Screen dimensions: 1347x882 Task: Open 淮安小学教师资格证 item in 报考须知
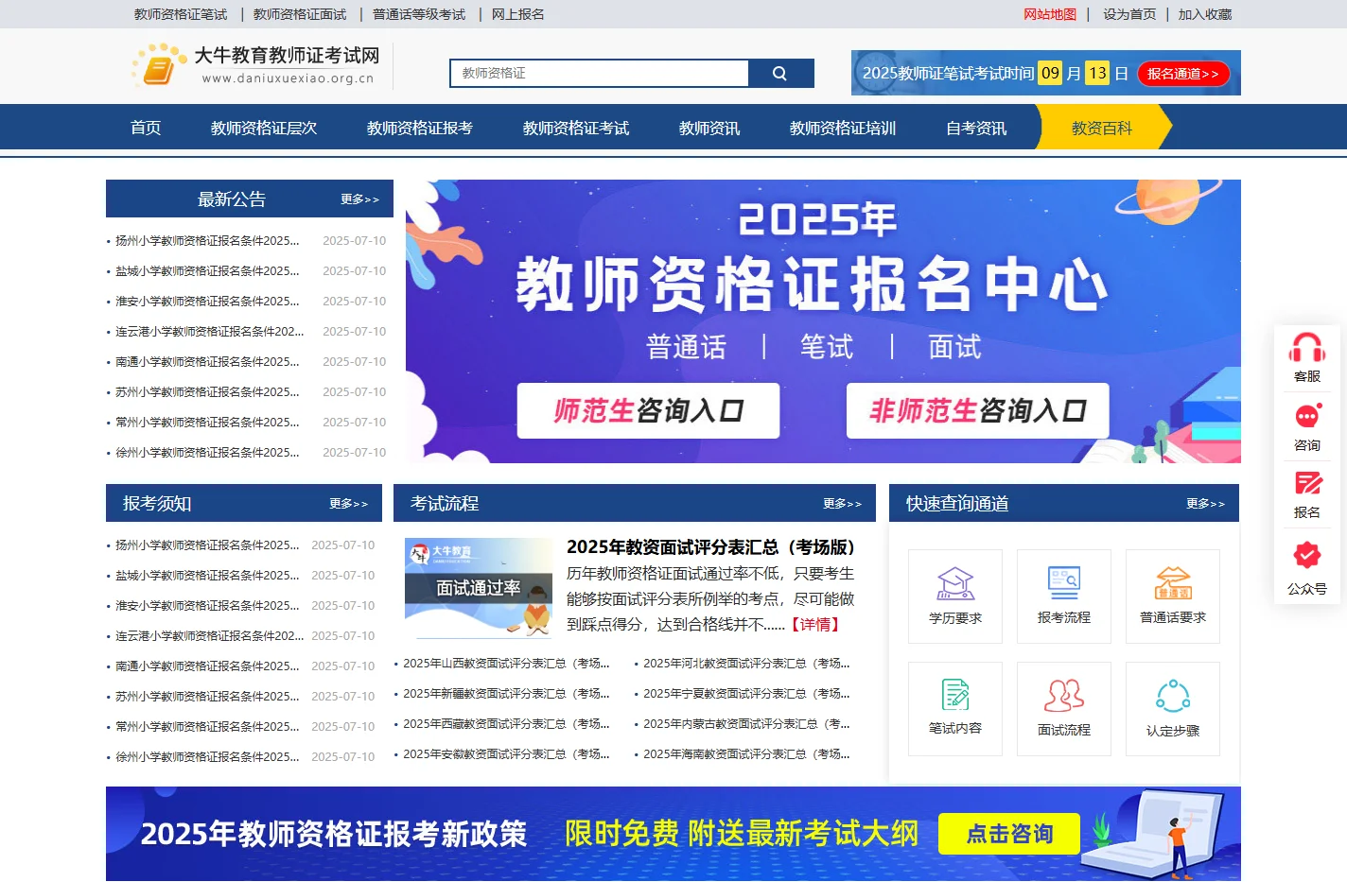(x=207, y=606)
